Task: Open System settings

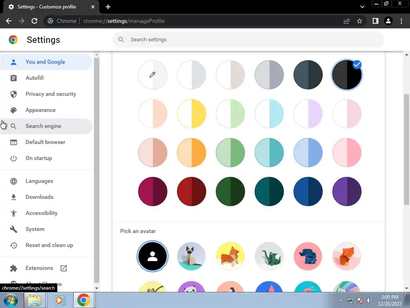Action: [x=46, y=229]
